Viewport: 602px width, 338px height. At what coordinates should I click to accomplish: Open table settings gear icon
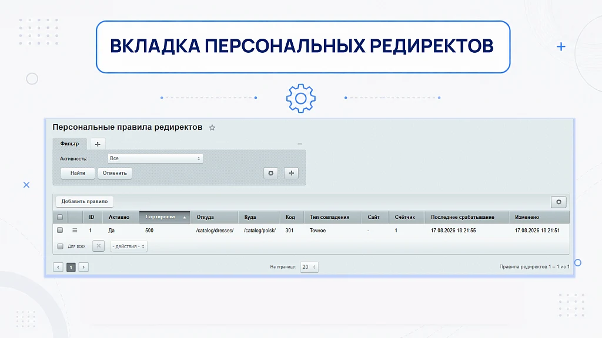click(x=558, y=202)
